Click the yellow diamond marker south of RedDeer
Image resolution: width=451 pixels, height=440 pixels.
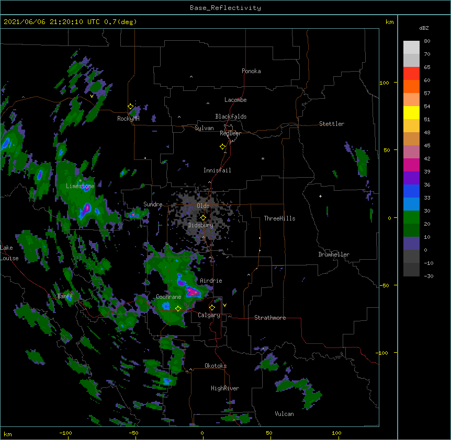pyautogui.click(x=222, y=147)
